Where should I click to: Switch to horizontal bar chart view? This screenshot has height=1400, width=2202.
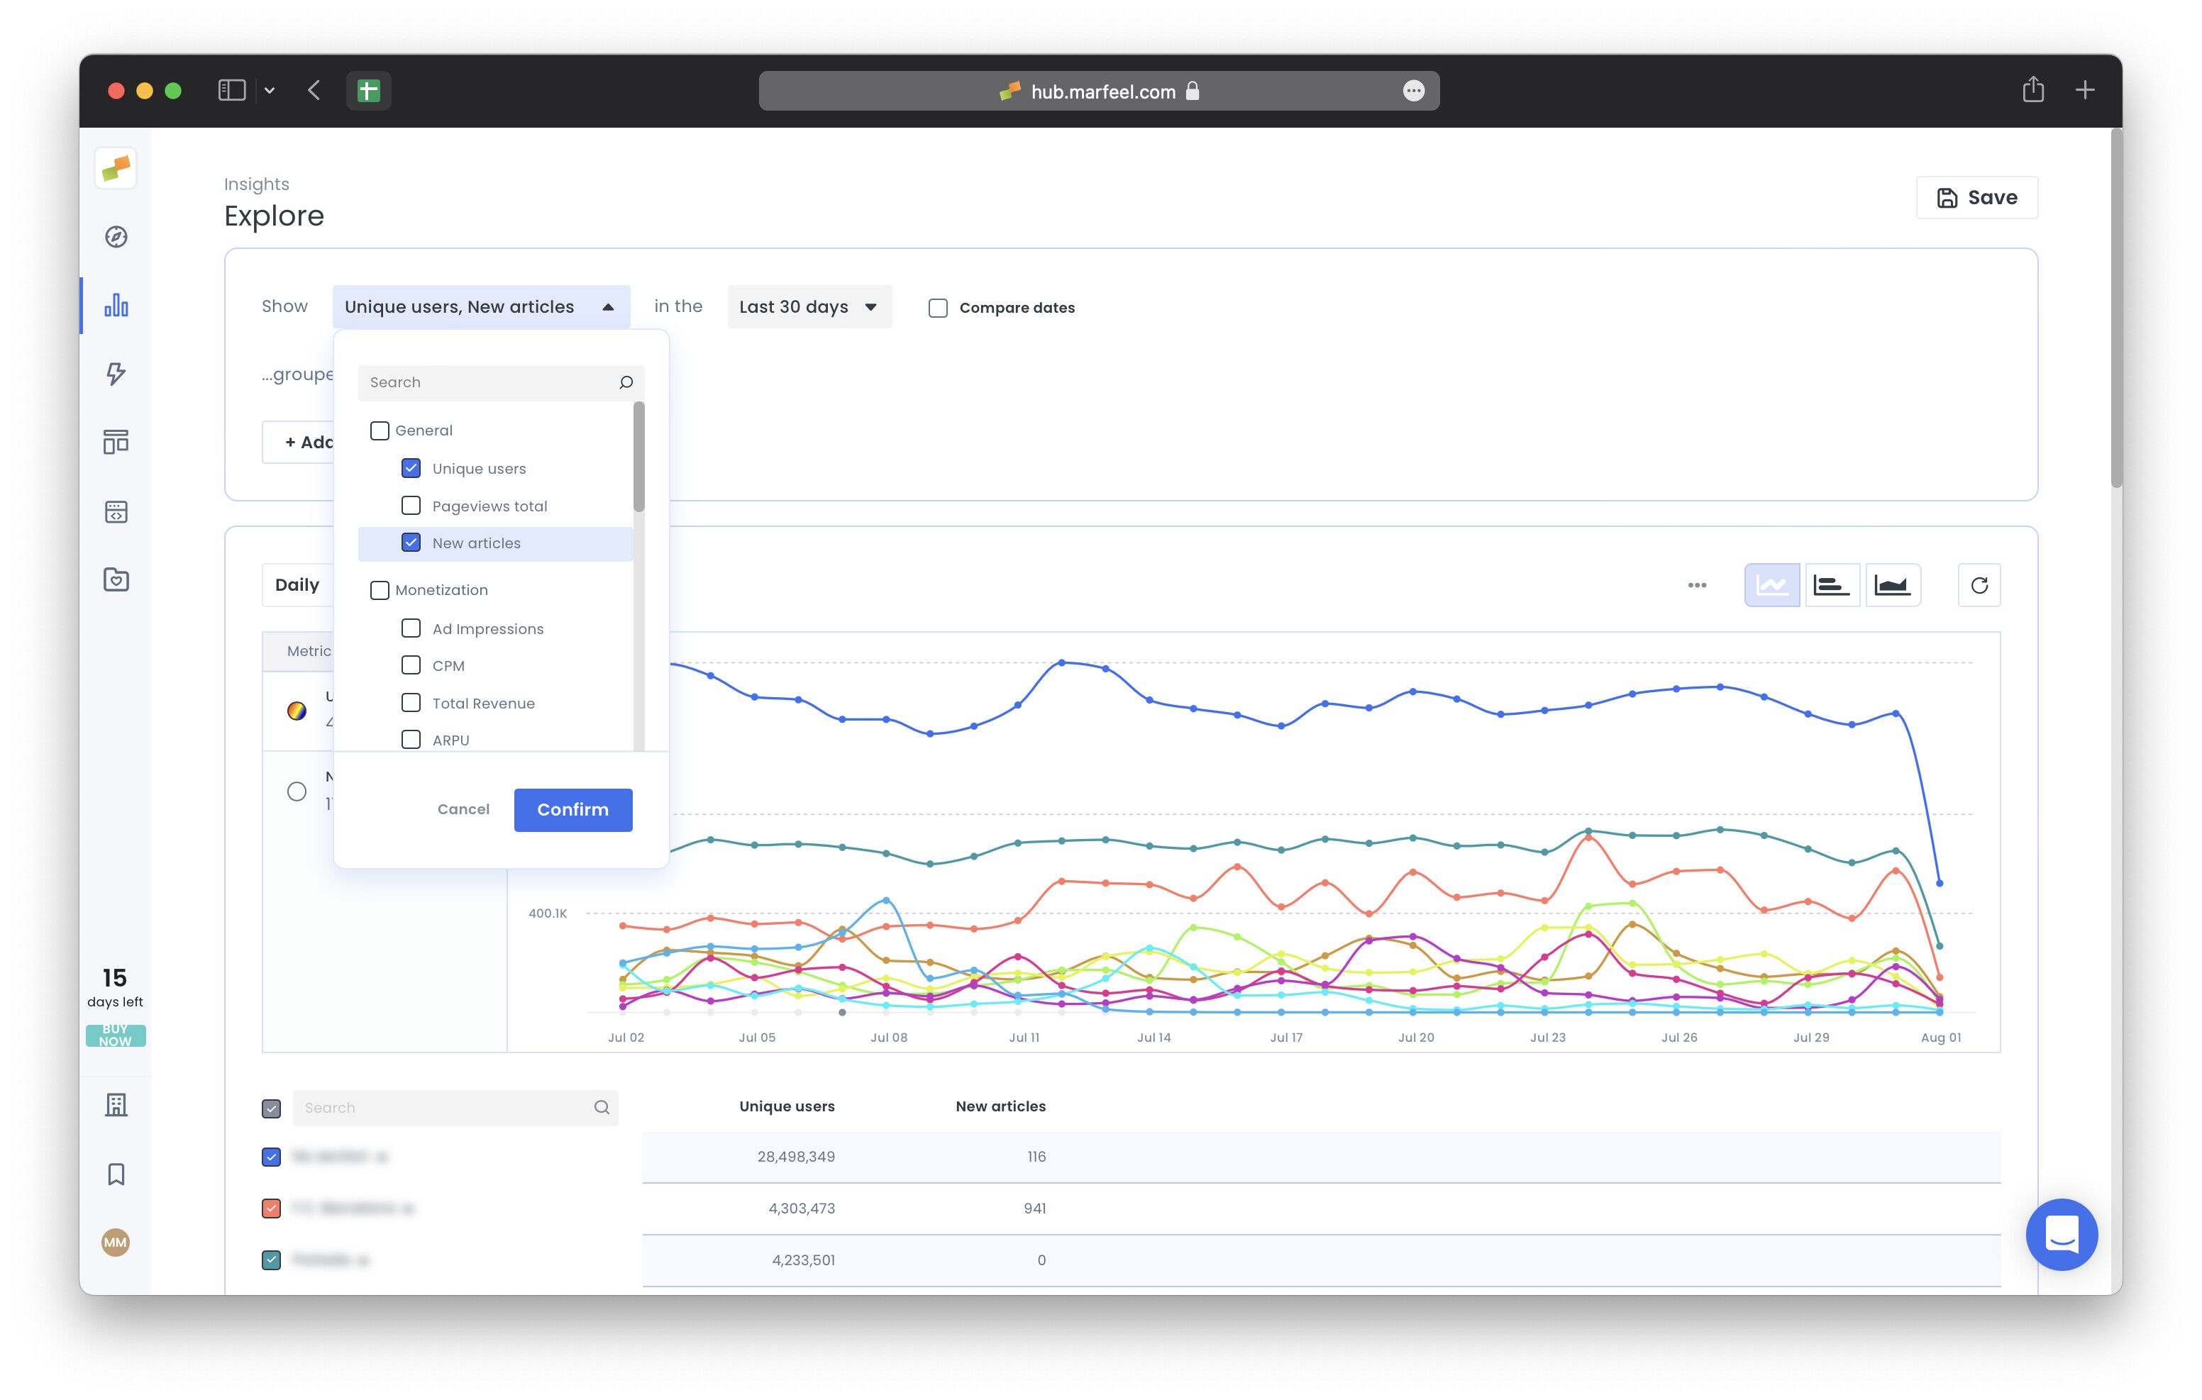tap(1832, 585)
